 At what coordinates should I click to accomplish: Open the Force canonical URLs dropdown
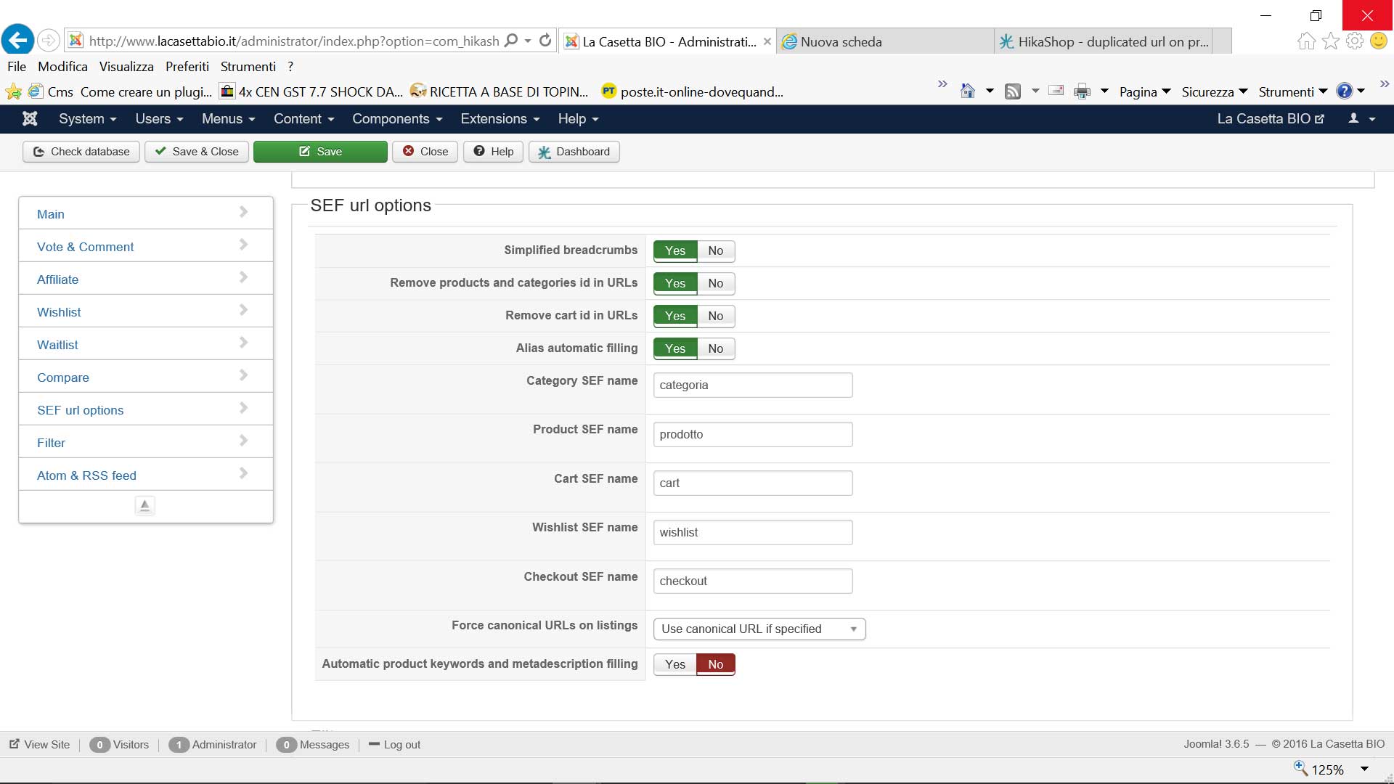(x=759, y=629)
